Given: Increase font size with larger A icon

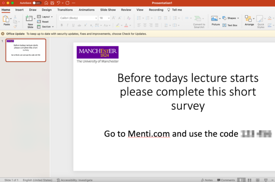Looking at the screenshot, I should tap(114, 18).
